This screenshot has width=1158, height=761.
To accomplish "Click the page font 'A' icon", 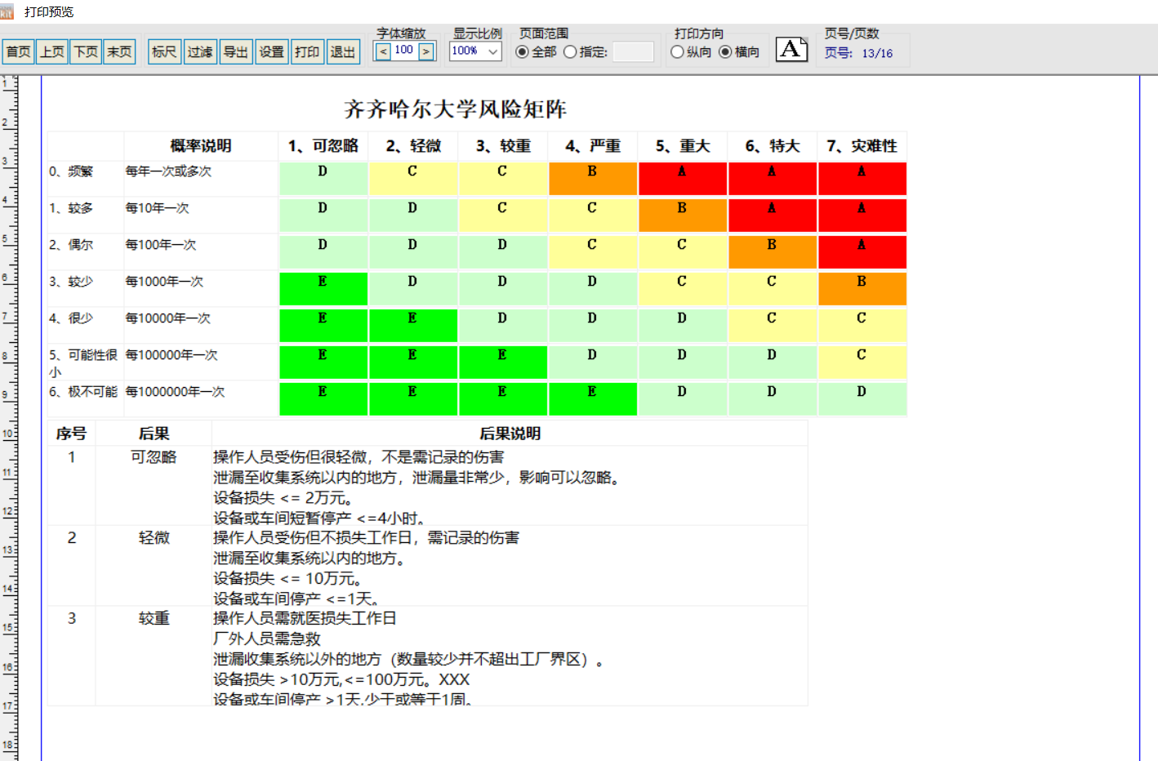I will coord(791,50).
